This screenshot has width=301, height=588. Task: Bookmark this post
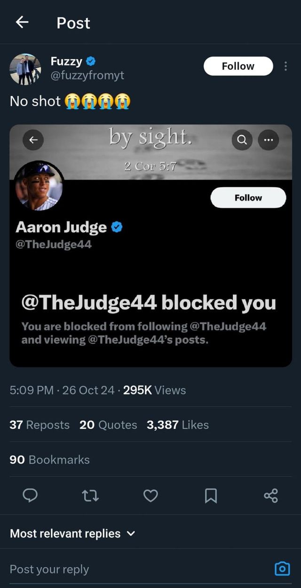click(x=211, y=495)
